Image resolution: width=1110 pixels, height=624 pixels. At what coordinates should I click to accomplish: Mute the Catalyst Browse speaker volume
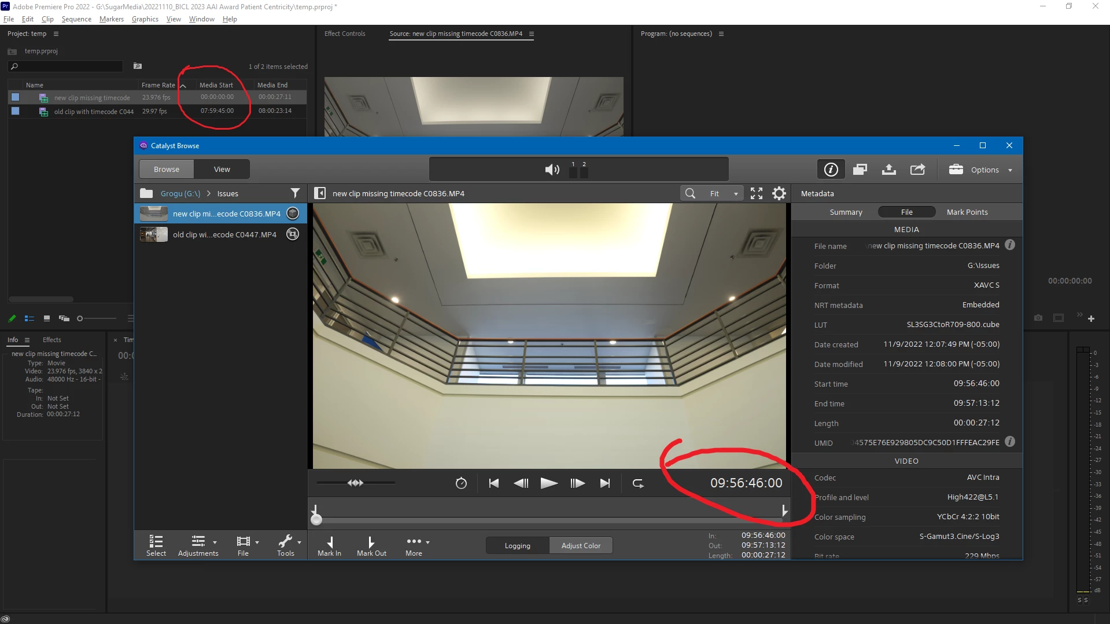[552, 170]
